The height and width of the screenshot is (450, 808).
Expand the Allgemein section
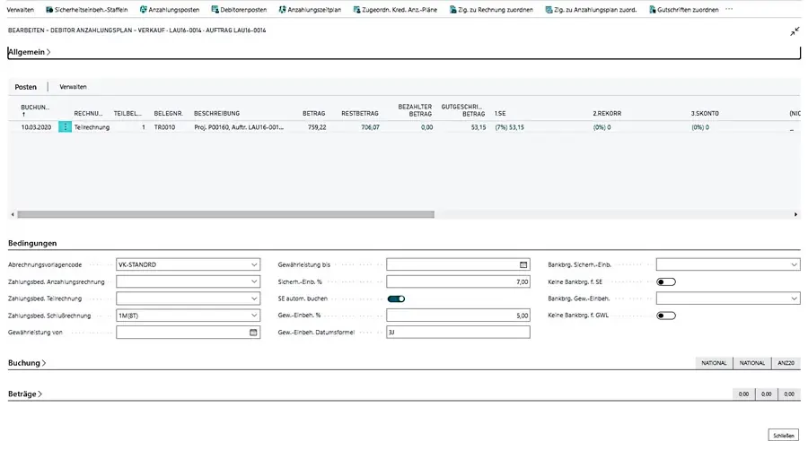[29, 52]
